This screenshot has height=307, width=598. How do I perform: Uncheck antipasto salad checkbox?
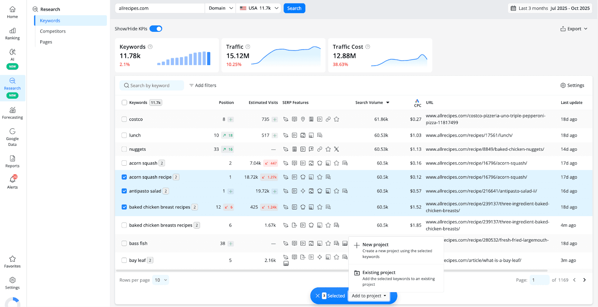124,191
